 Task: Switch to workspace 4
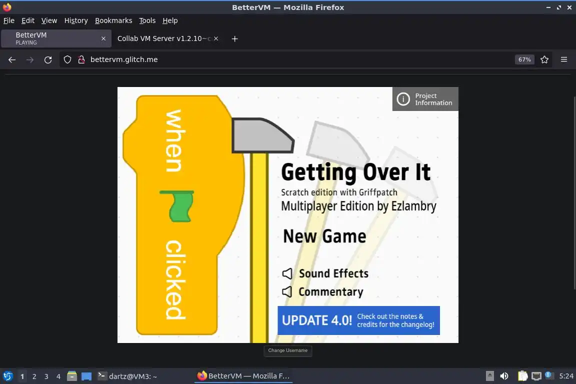[x=58, y=376]
